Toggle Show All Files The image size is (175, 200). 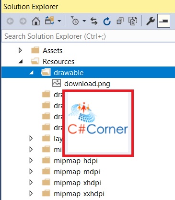tap(133, 21)
